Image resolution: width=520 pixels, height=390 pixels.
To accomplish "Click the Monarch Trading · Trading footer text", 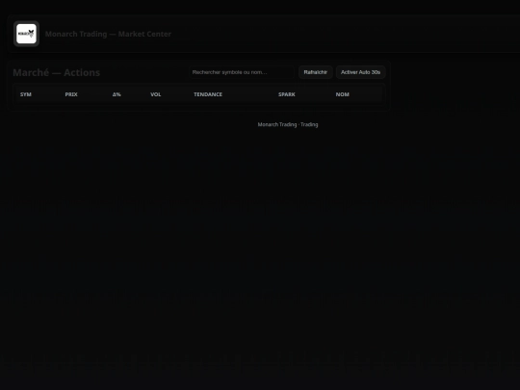I will pos(288,124).
